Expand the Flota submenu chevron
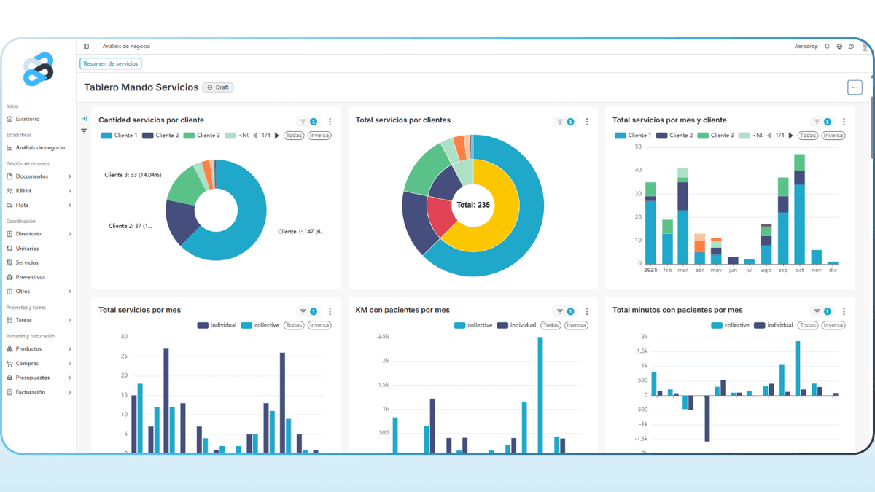 pyautogui.click(x=70, y=206)
